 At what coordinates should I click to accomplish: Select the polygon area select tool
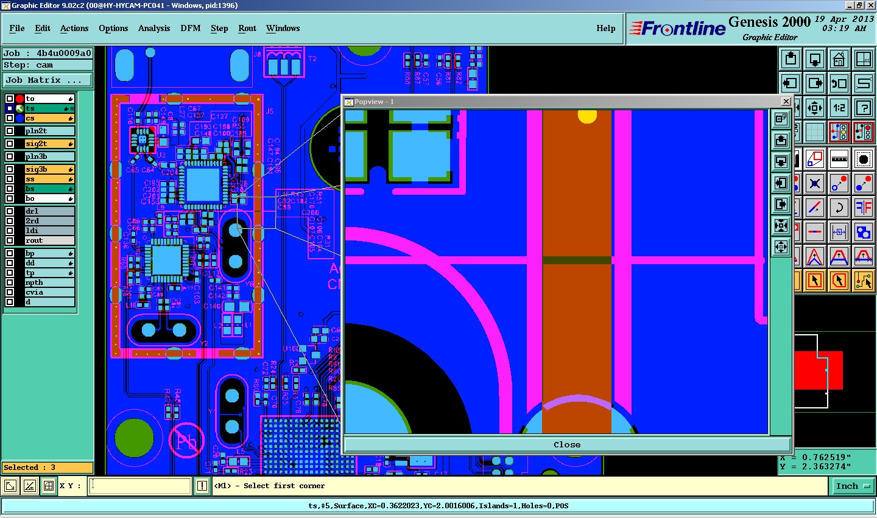pos(815,158)
